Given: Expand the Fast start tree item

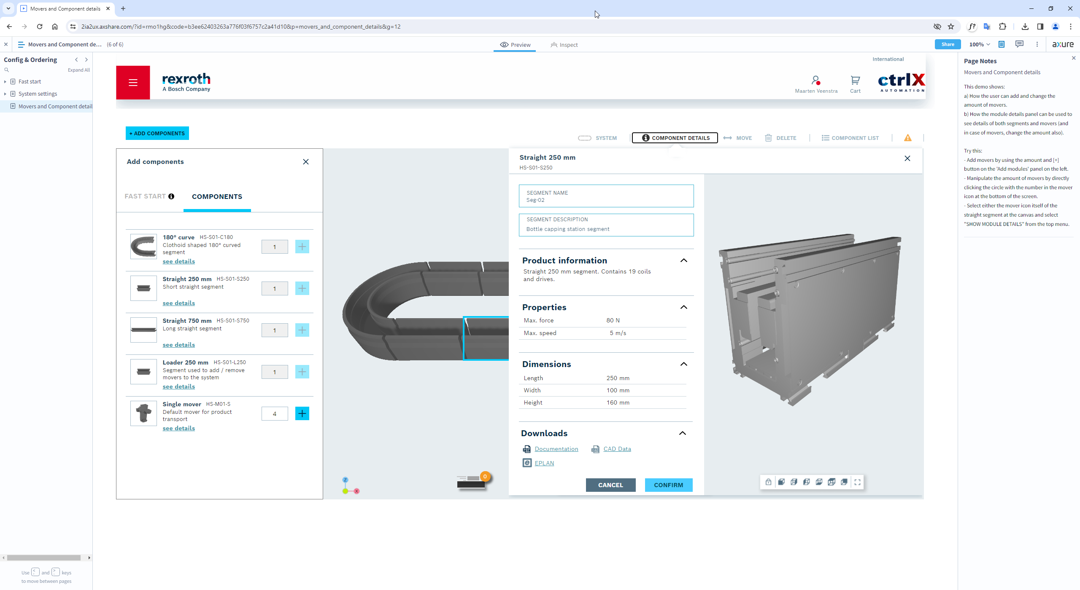Looking at the screenshot, I should click(x=5, y=81).
